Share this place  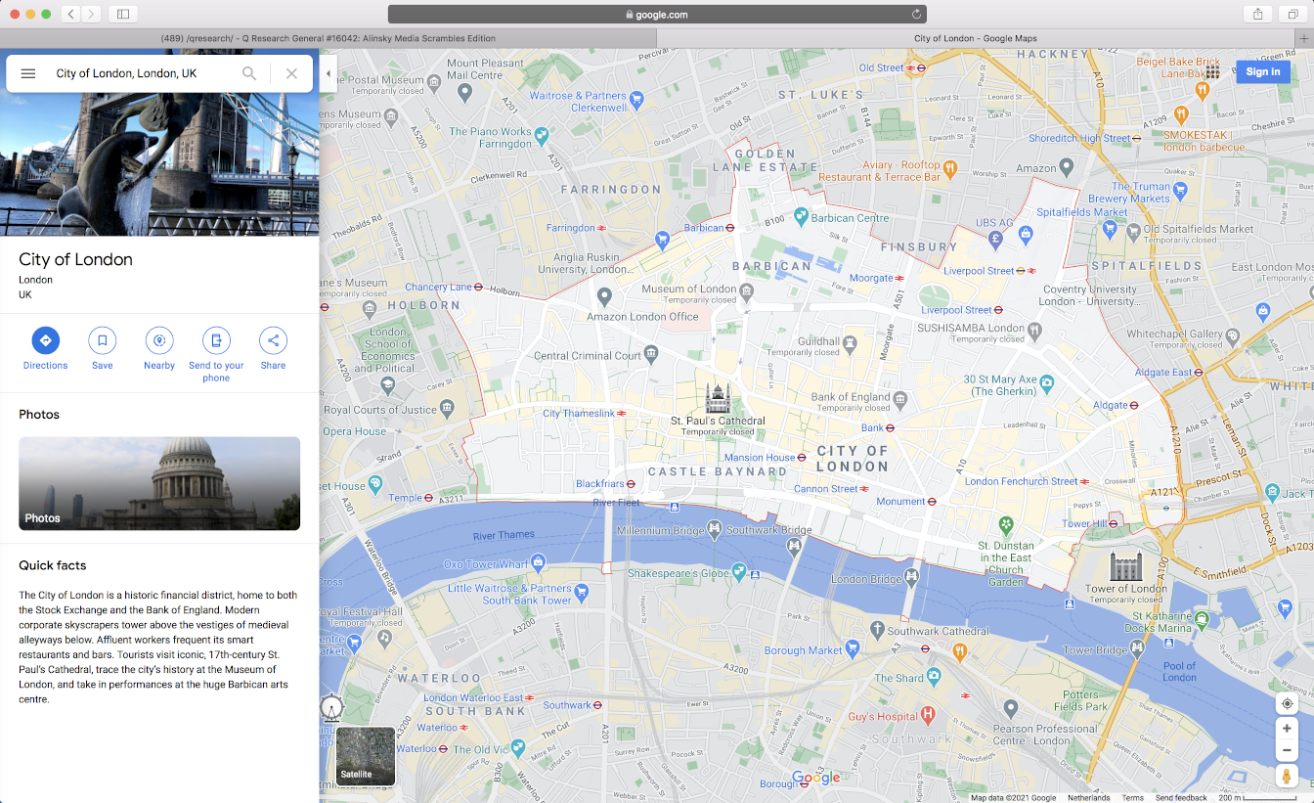273,348
